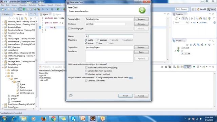Open Chrome from the taskbar
Viewport: 217px width, 122px height.
[x=54, y=119]
